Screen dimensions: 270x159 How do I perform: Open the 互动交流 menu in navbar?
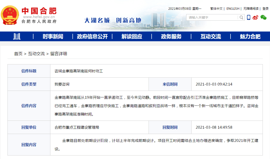point(211,36)
